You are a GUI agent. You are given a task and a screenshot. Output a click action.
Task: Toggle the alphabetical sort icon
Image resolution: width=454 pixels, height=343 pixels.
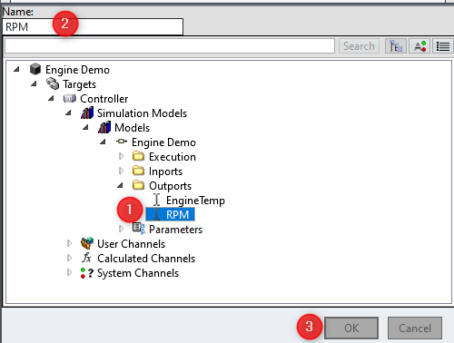pyautogui.click(x=419, y=46)
